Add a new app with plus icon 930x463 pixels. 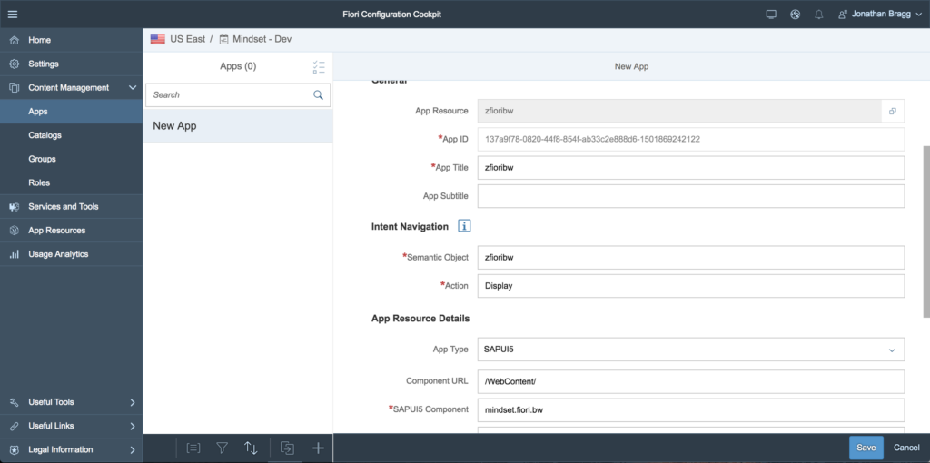319,448
